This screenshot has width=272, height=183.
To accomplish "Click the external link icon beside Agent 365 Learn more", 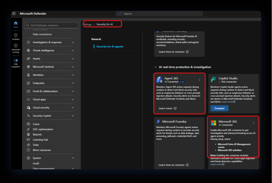I will 175,108.
